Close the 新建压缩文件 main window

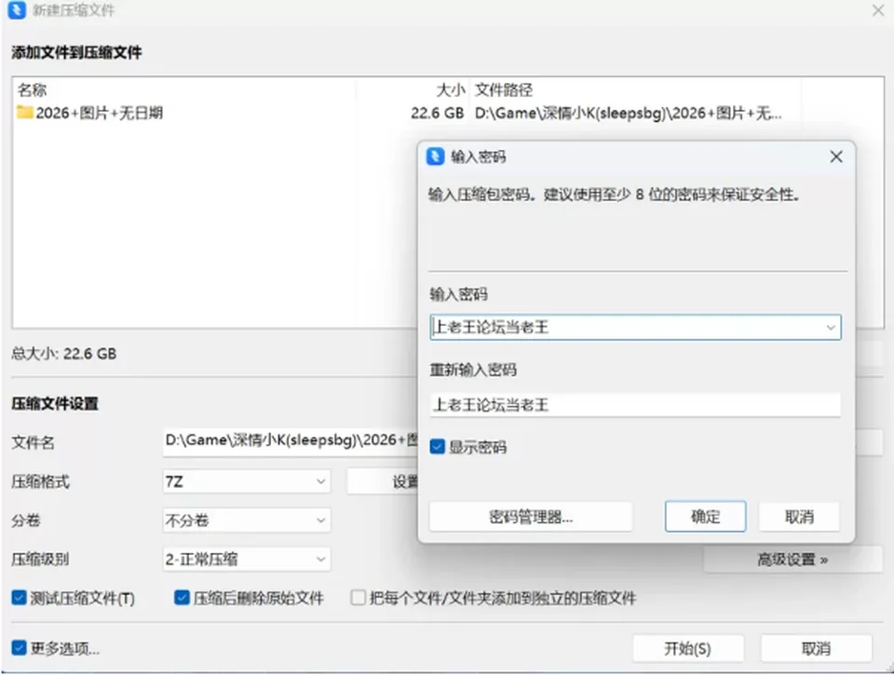(878, 10)
